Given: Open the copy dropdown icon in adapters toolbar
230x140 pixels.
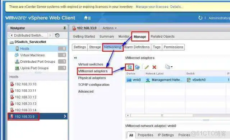Looking at the screenshot, I should [x=169, y=67].
